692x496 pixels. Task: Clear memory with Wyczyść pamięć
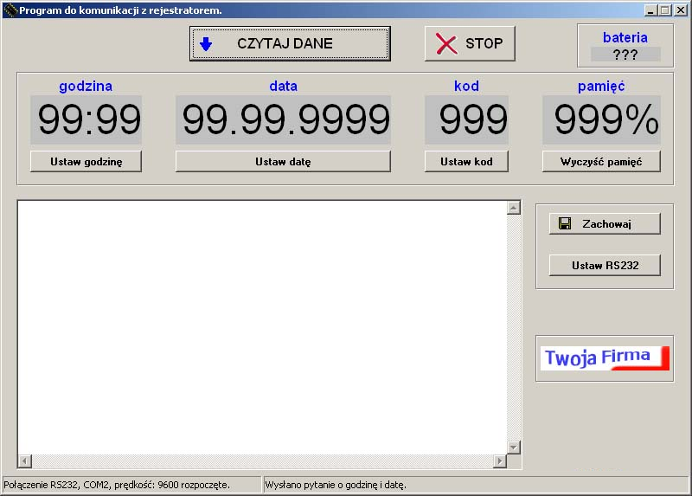point(601,162)
